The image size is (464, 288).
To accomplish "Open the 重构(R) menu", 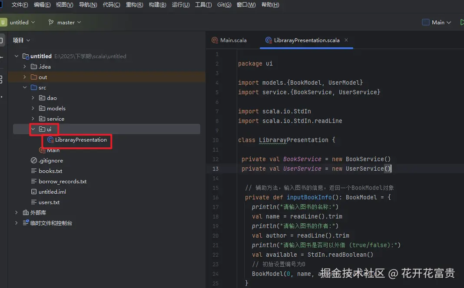I will 134,5.
